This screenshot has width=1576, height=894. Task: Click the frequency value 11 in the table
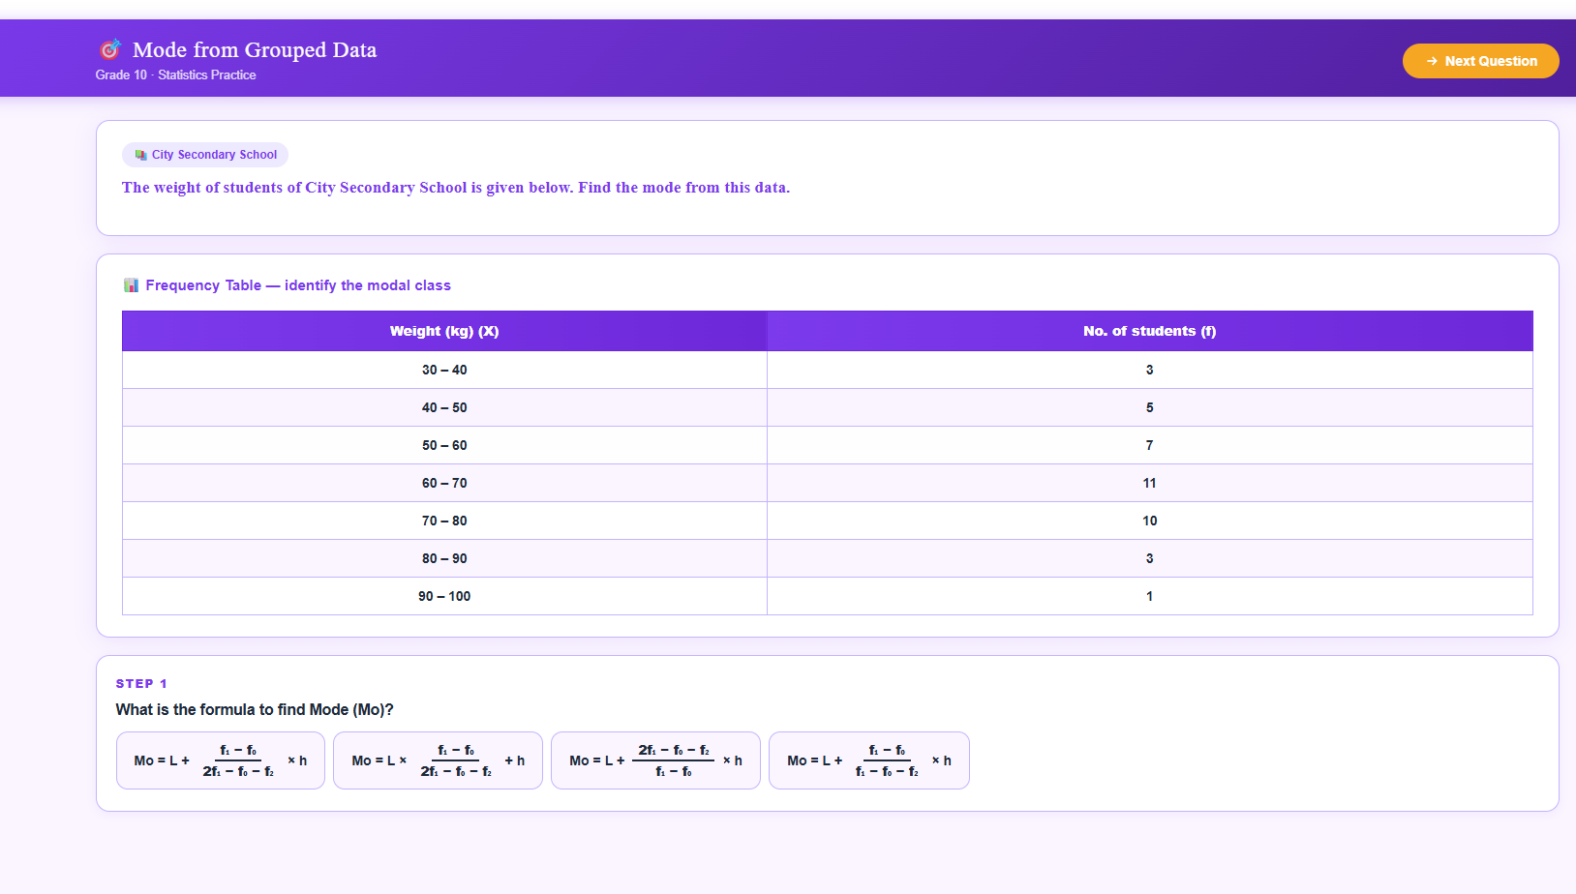(1149, 483)
